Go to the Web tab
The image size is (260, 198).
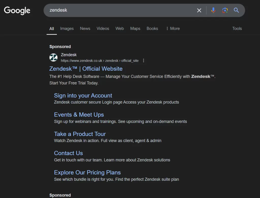pos(120,28)
